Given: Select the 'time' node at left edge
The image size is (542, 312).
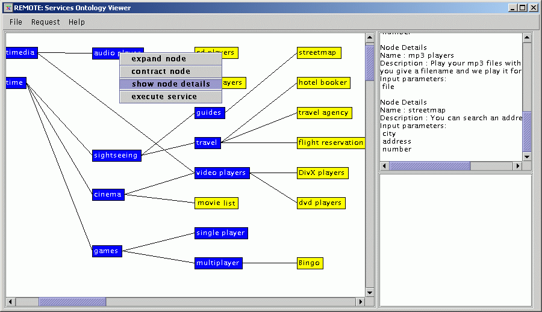Looking at the screenshot, I should pos(16,82).
